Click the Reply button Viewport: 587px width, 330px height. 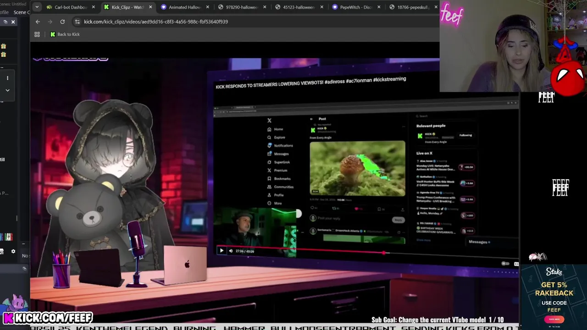[399, 220]
